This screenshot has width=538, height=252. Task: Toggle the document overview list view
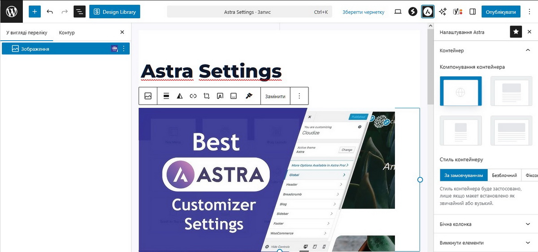click(79, 12)
